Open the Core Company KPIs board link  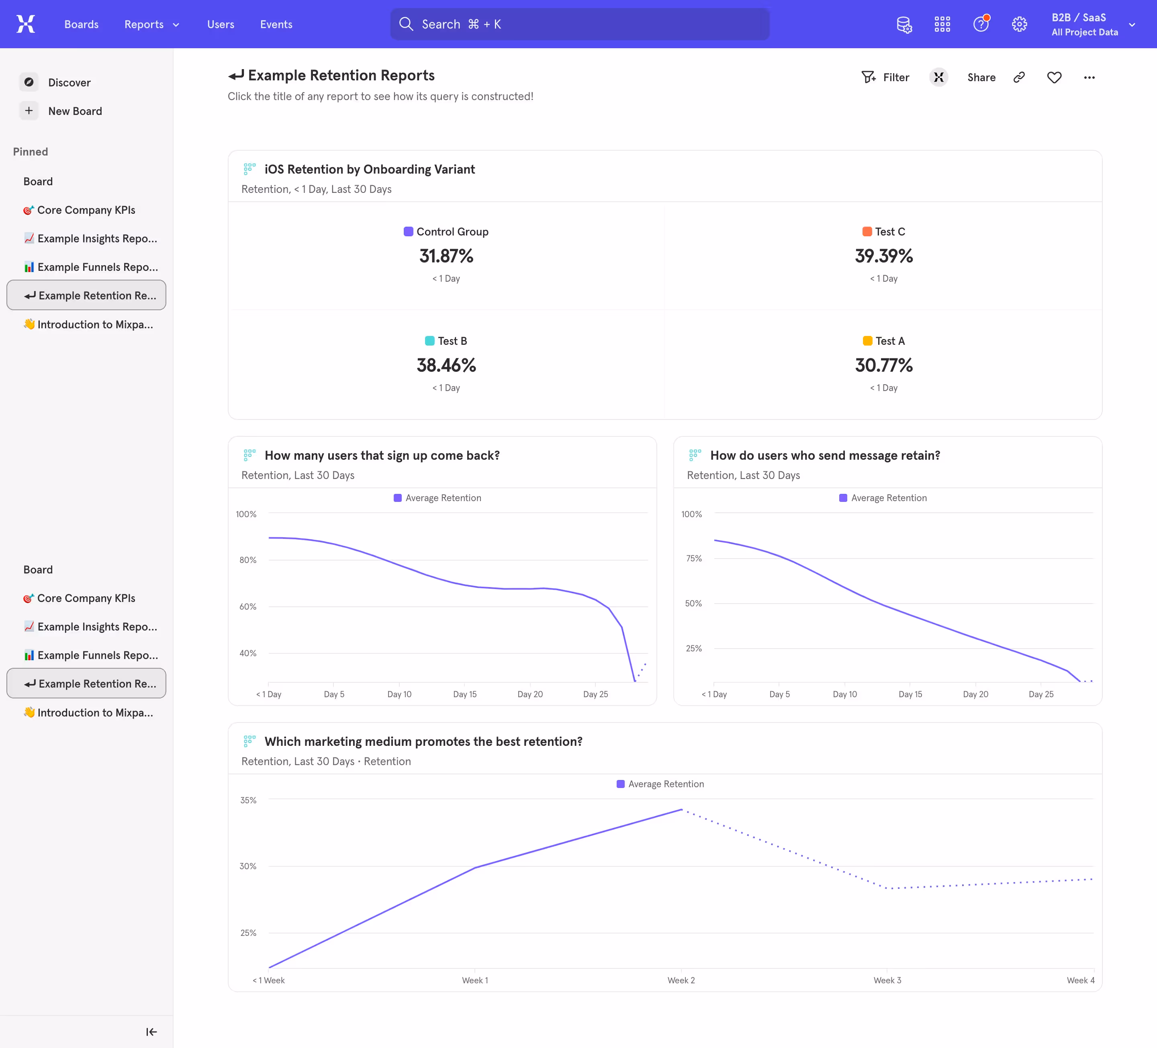point(86,209)
